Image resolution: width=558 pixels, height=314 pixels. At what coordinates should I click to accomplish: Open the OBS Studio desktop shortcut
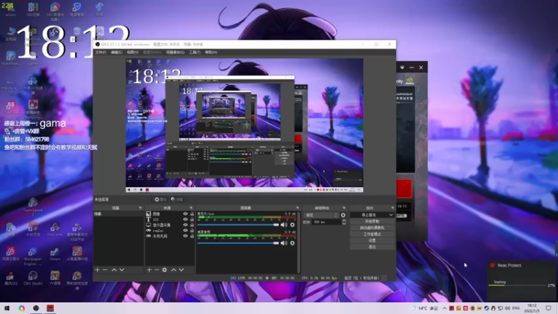click(x=33, y=278)
